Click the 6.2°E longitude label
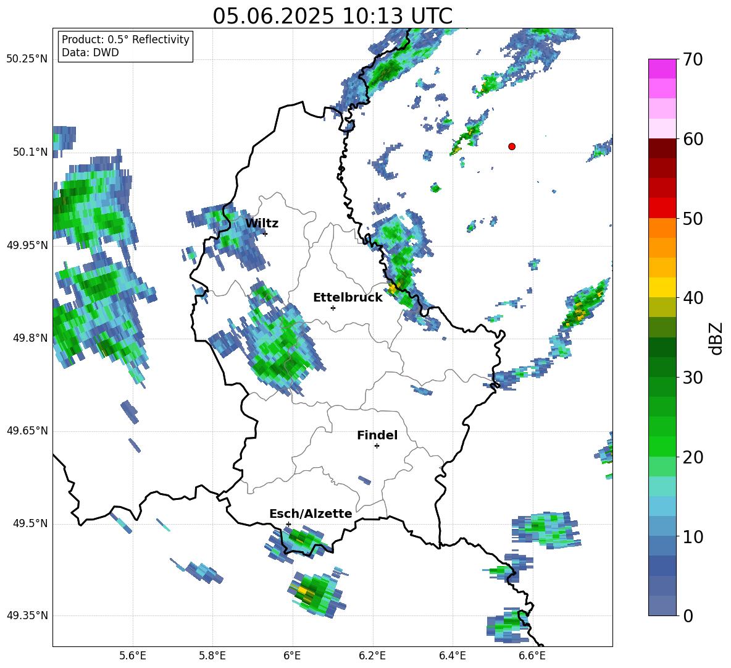731x668 pixels. click(372, 656)
